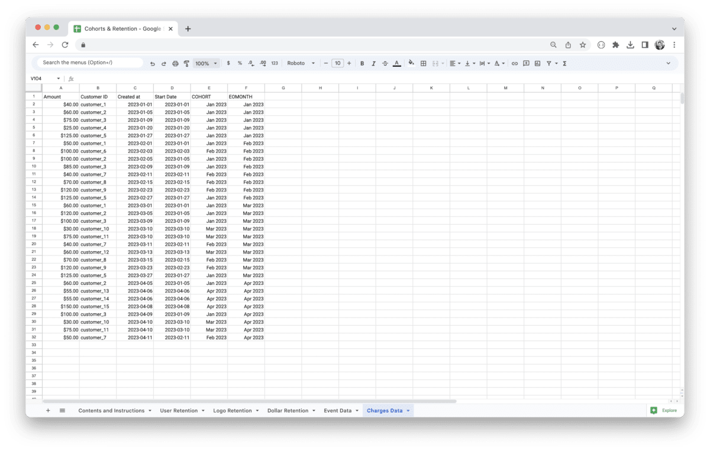The height and width of the screenshot is (451, 710).
Task: Apply currency format with the dollar icon
Action: click(x=228, y=63)
